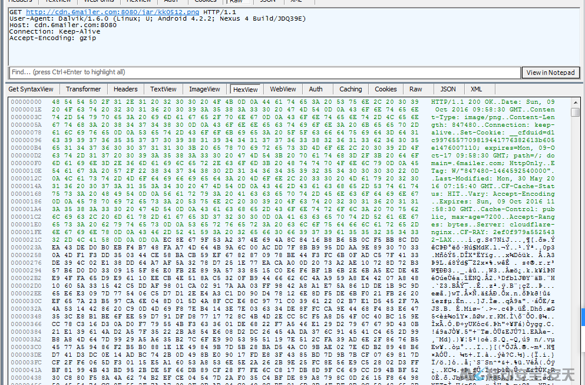
Task: Select the Caching tab
Action: click(351, 89)
